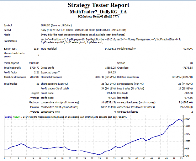Select relative drawdown '32.51% (3828.40)'
The height and width of the screenshot is (161, 196).
click(182, 77)
